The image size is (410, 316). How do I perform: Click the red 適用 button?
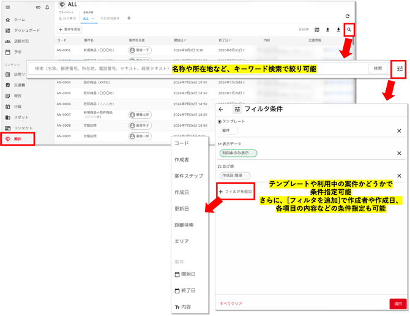click(398, 304)
